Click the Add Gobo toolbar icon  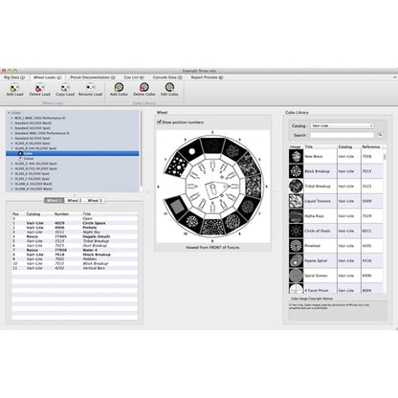(x=119, y=87)
